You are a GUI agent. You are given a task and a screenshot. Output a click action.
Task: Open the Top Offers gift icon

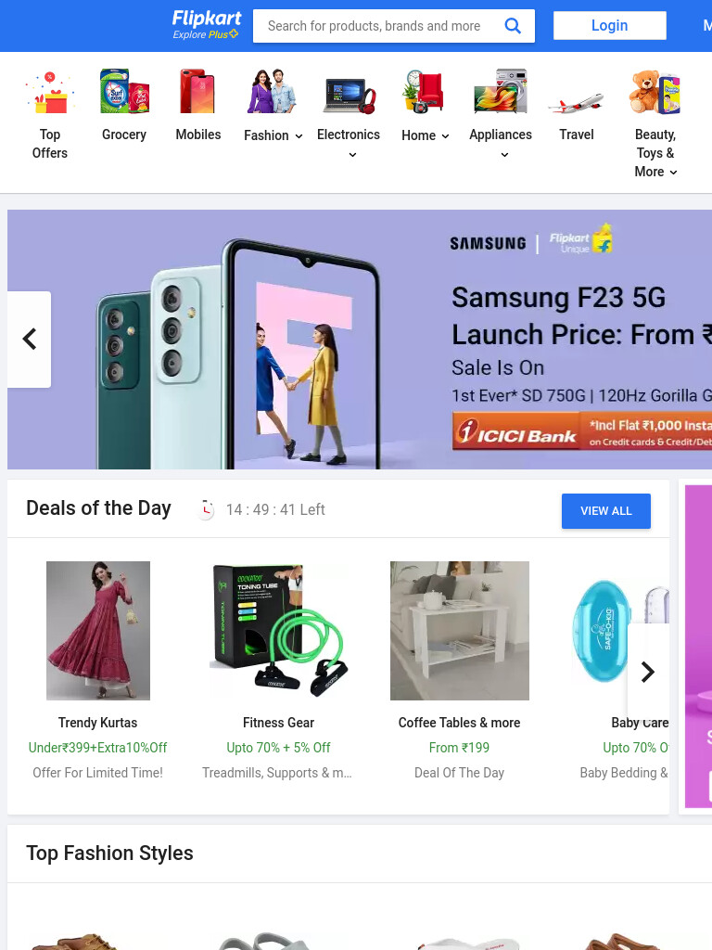click(x=50, y=92)
